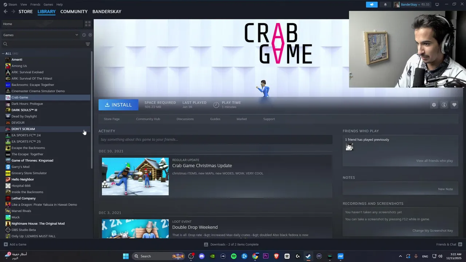Click the taskbar microphone icon
Viewport: 466px width, 262px height.
coord(416,256)
